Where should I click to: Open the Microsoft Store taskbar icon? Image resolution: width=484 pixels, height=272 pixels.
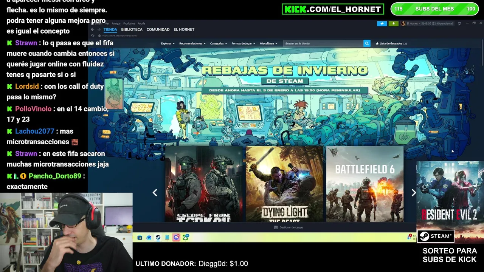(140, 238)
